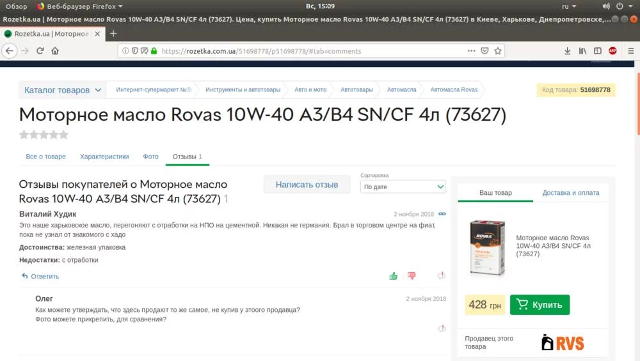Open the Firefox hamburger menu
Image resolution: width=640 pixels, height=361 pixels.
point(631,51)
